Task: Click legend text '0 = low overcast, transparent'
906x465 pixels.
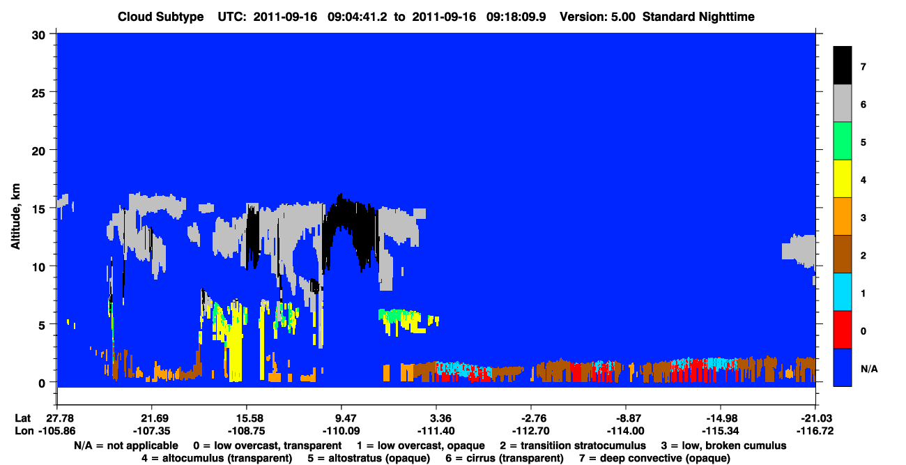Action: [267, 445]
